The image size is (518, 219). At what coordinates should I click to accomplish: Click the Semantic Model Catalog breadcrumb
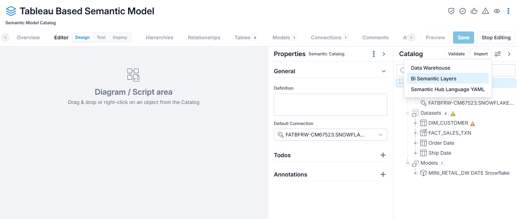[x=31, y=23]
